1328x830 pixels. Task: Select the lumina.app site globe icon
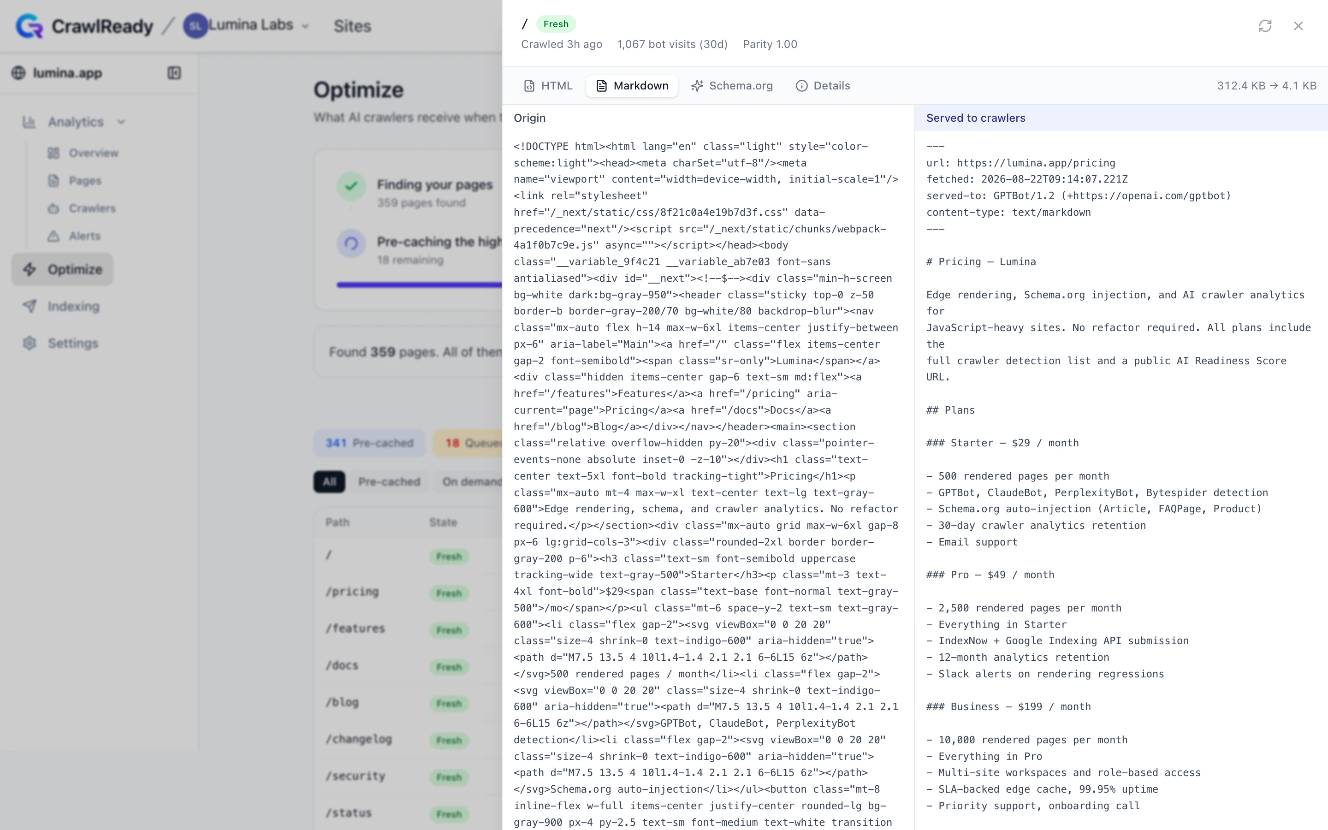coord(18,73)
